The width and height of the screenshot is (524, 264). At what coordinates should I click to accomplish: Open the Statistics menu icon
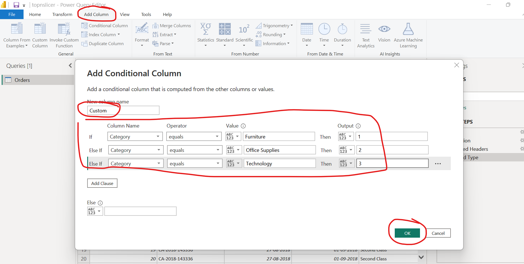point(206,29)
